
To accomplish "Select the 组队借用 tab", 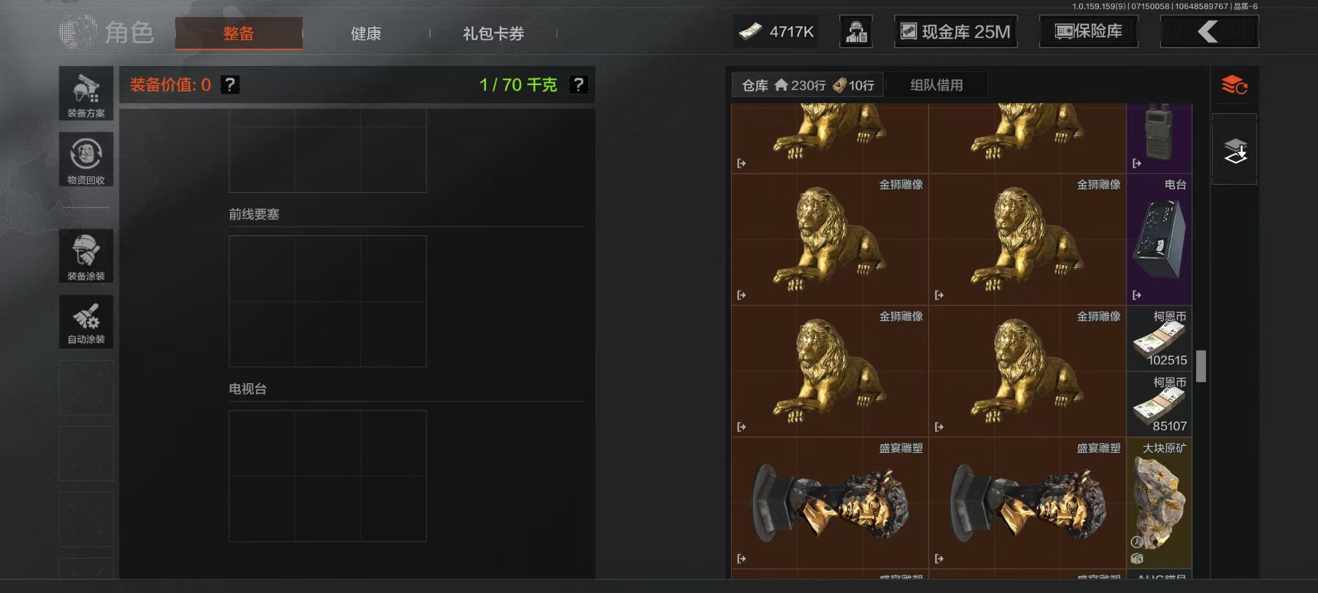I will (x=936, y=85).
